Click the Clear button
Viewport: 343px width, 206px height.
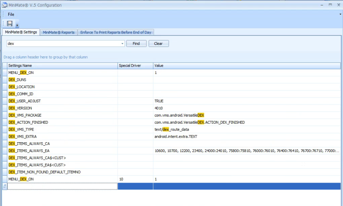coord(158,43)
